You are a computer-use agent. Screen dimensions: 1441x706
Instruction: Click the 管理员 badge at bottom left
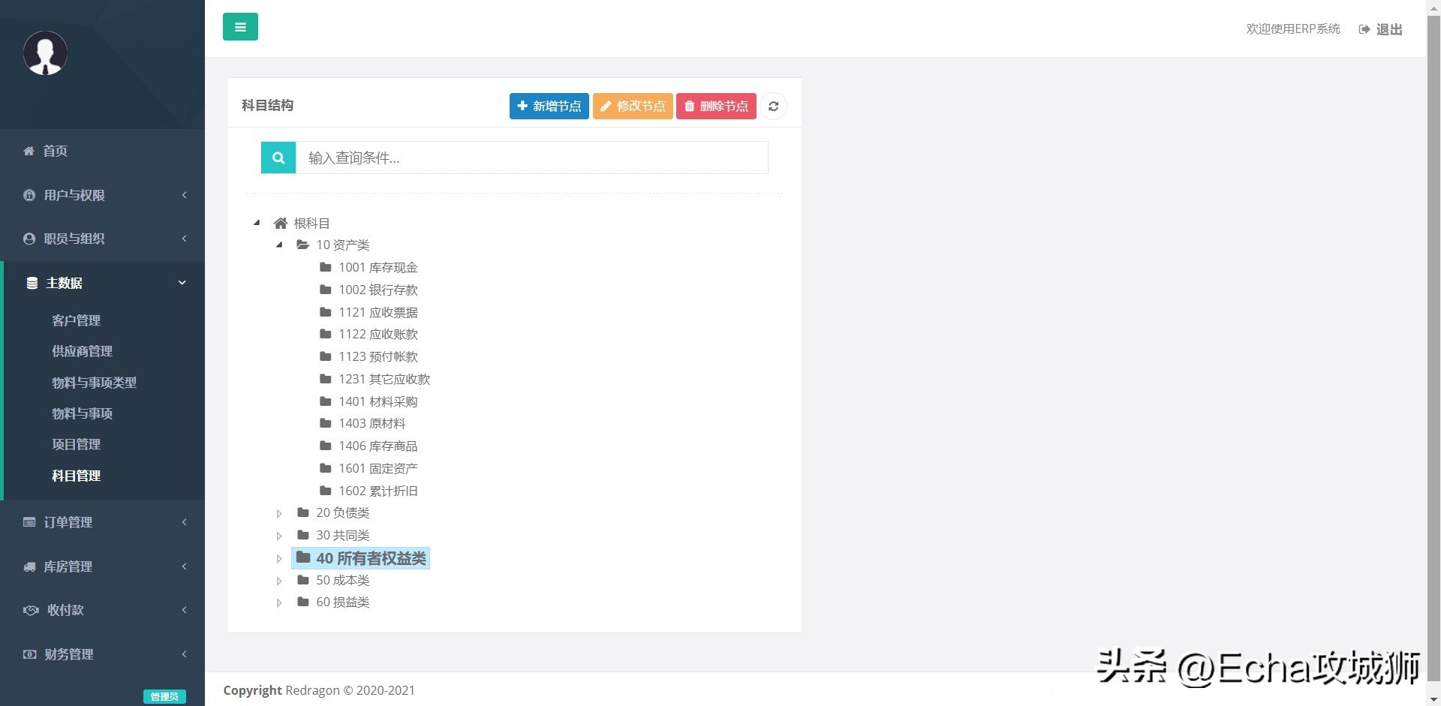164,696
